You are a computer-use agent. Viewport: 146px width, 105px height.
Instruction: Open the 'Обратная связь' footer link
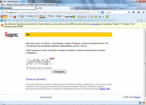pyautogui.click(x=46, y=97)
